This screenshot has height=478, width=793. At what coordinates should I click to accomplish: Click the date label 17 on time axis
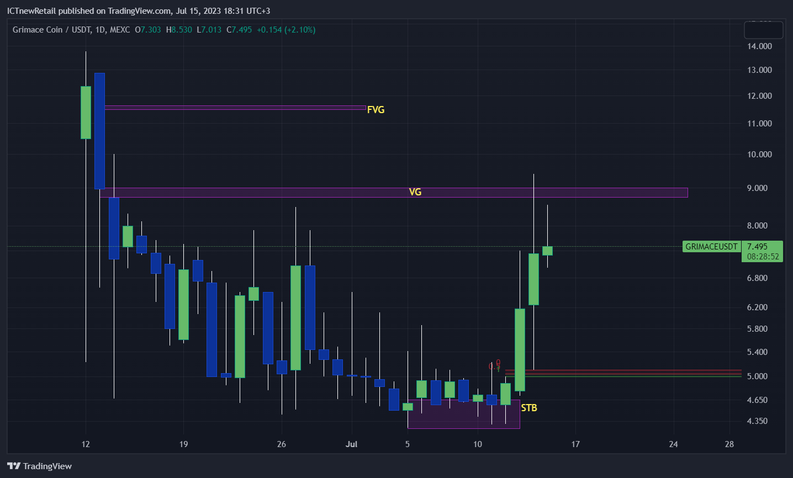point(575,444)
